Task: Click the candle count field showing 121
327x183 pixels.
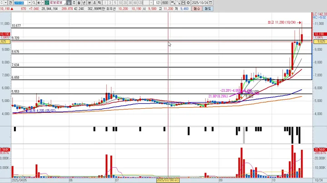Action: tap(158, 3)
